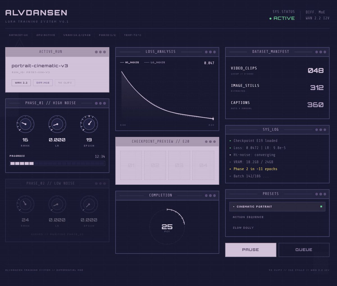
Task: Click the 0.047 loss value on the chart
Action: point(209,63)
